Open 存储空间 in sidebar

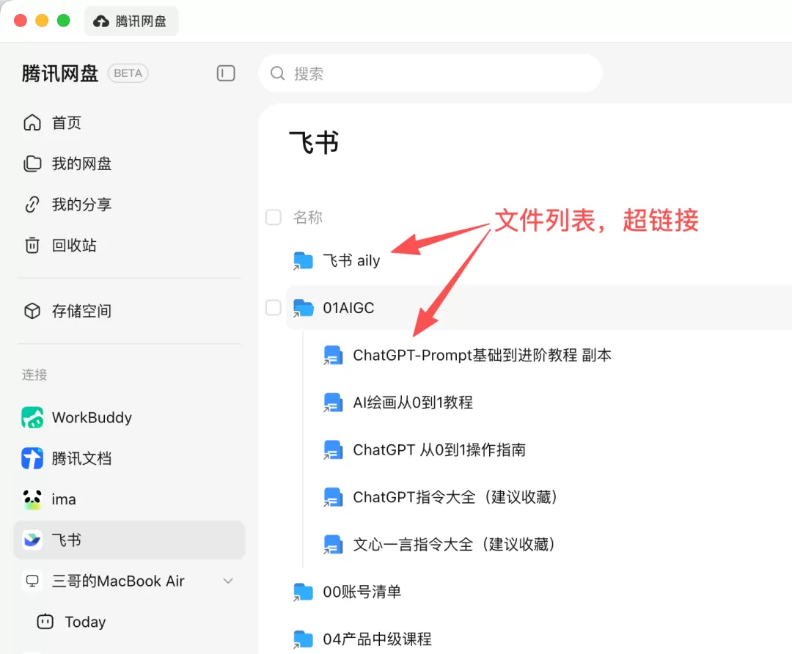coord(81,311)
